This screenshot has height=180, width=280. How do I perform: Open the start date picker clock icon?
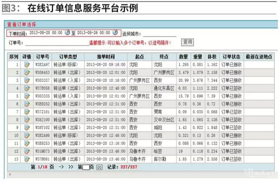point(67,33)
